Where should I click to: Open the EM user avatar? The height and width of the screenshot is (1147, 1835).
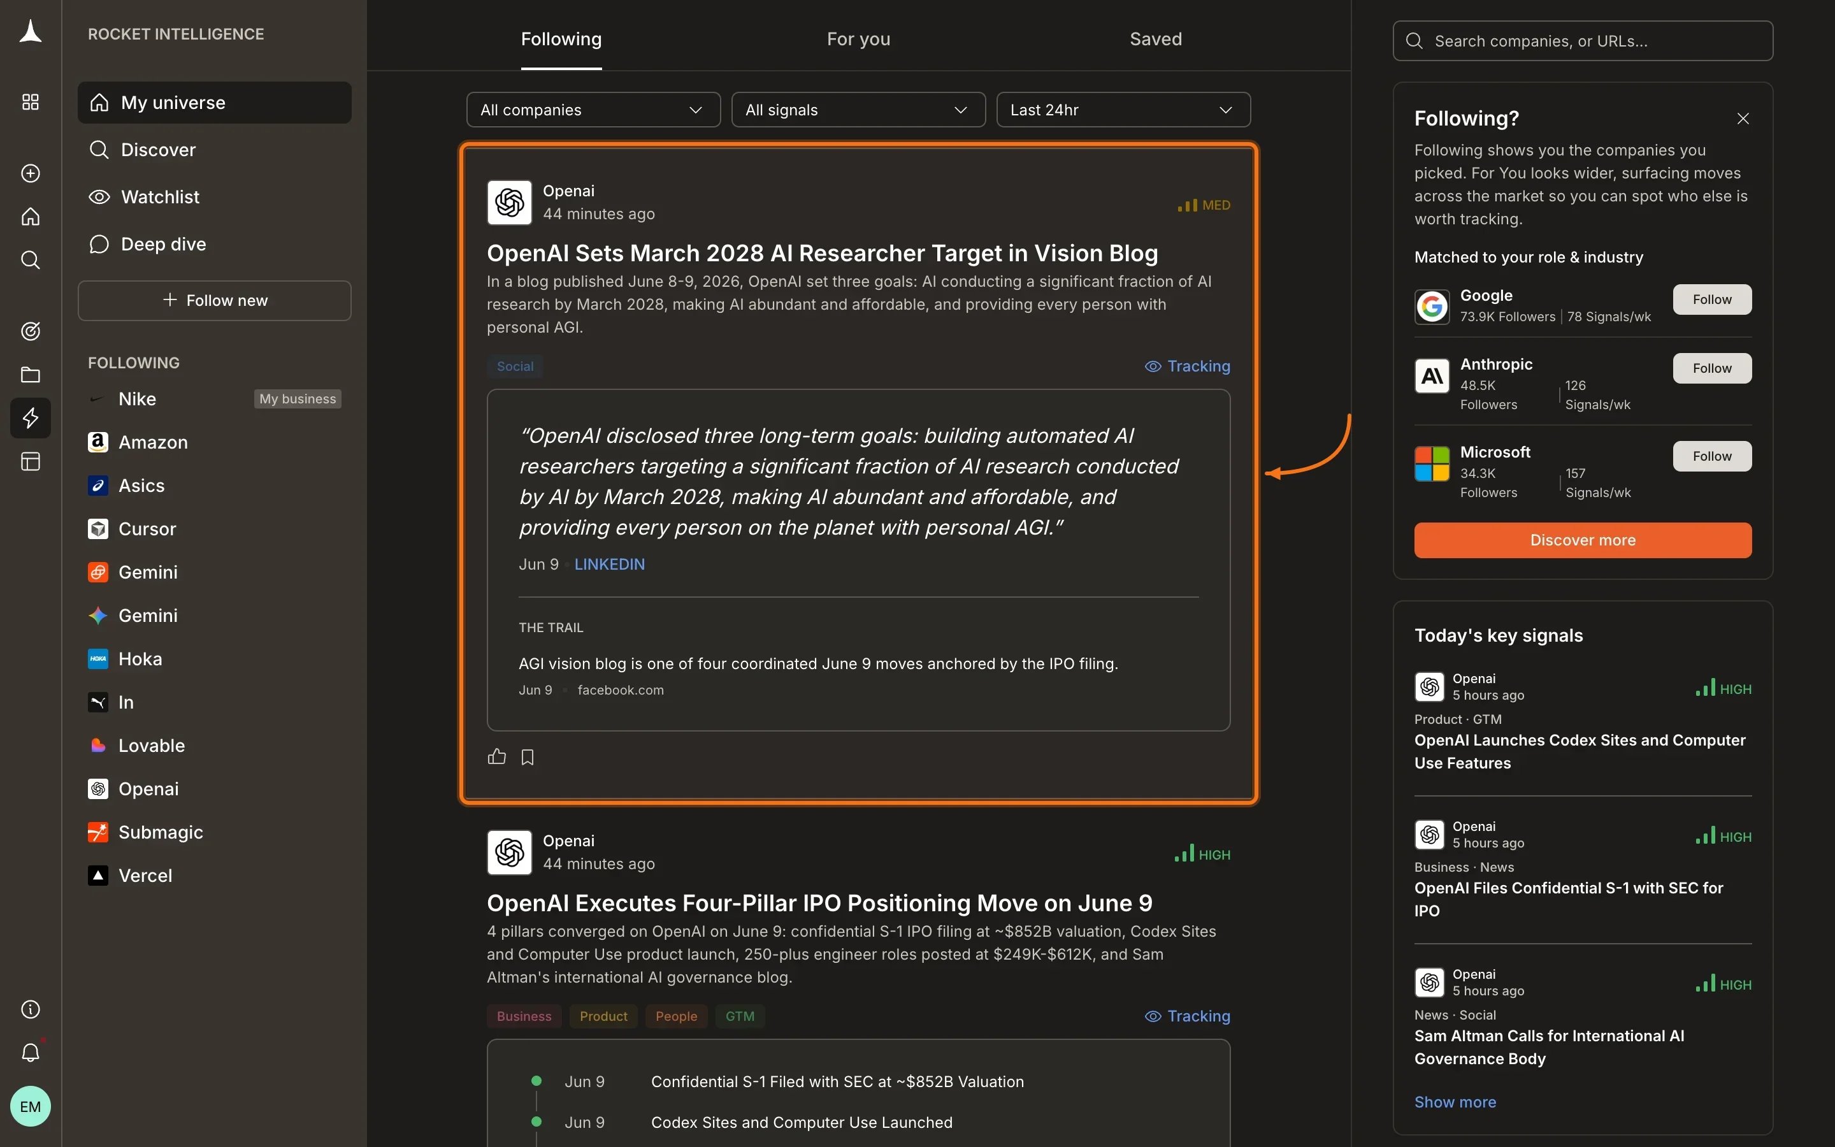tap(31, 1106)
